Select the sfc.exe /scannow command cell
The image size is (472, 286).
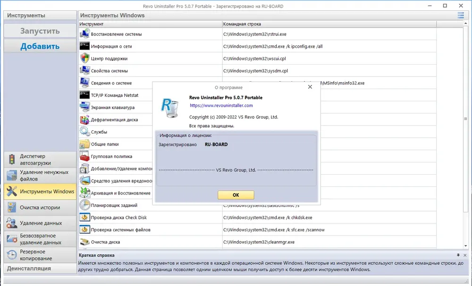point(329,230)
